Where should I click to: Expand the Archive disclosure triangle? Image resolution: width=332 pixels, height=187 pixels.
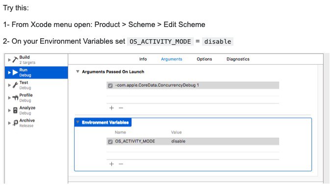tap(9, 123)
